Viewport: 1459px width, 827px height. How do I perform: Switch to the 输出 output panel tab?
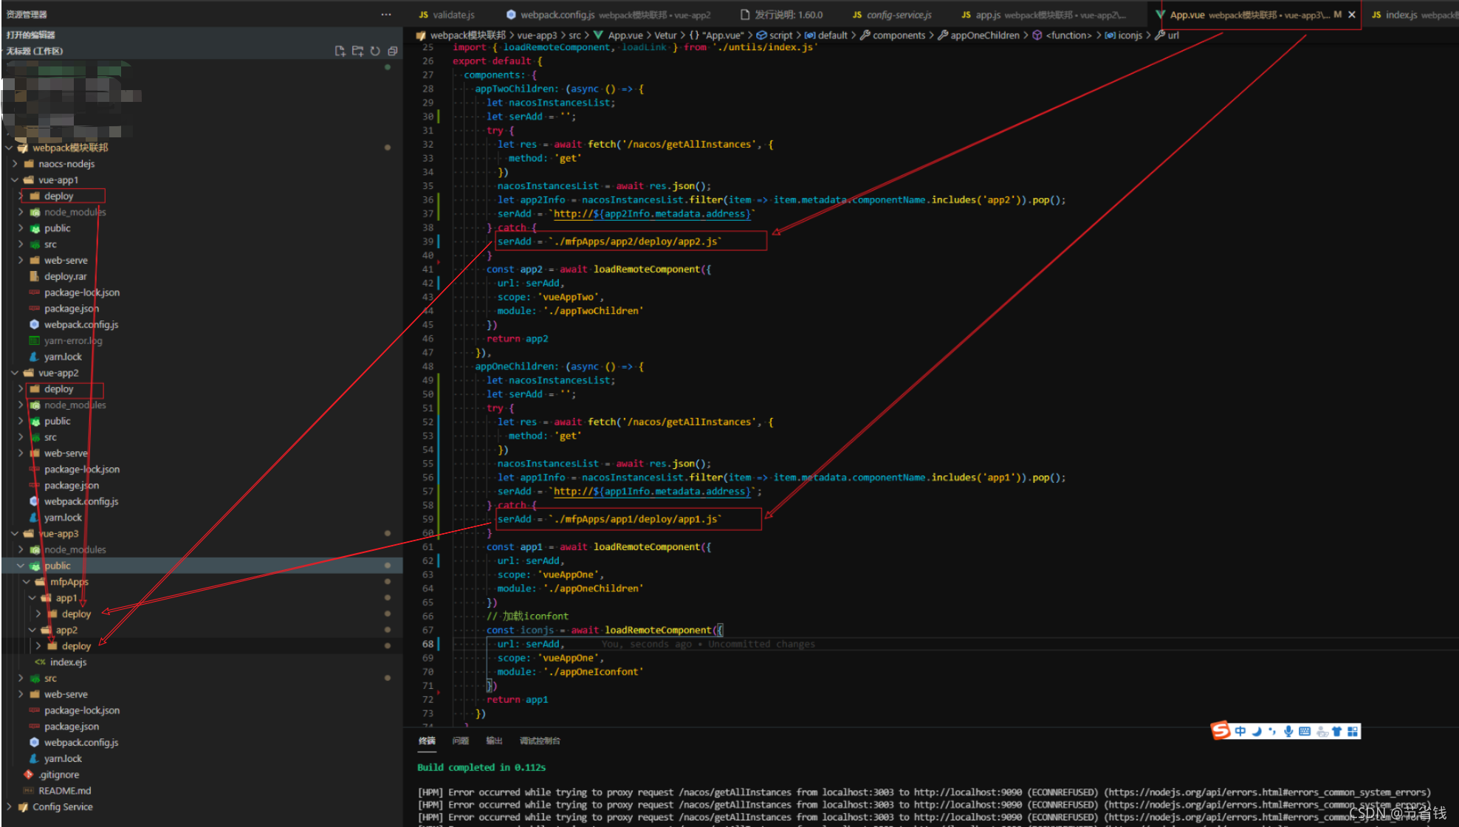click(494, 741)
